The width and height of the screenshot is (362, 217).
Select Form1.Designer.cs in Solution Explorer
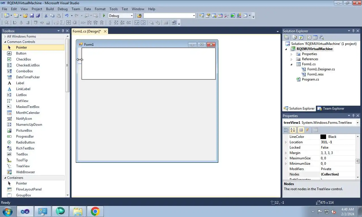pyautogui.click(x=321, y=69)
